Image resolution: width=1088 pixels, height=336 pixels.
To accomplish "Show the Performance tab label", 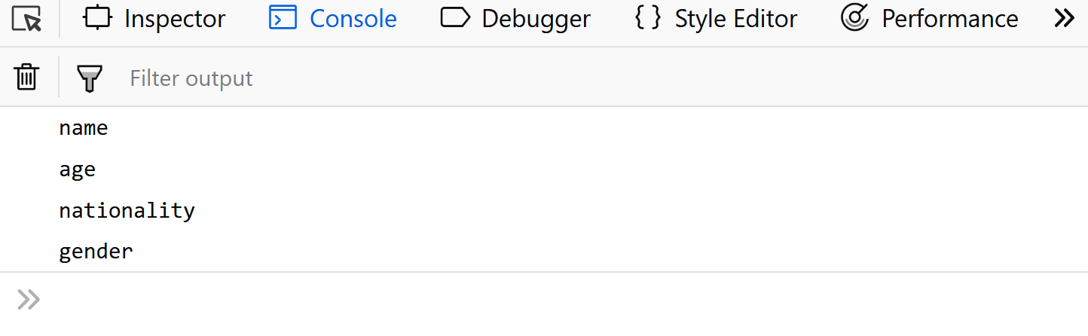I will (x=949, y=19).
